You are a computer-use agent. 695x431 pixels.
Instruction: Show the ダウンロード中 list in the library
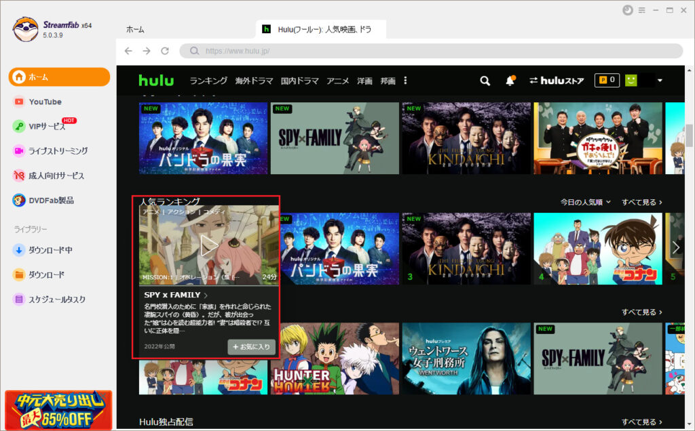tap(50, 250)
